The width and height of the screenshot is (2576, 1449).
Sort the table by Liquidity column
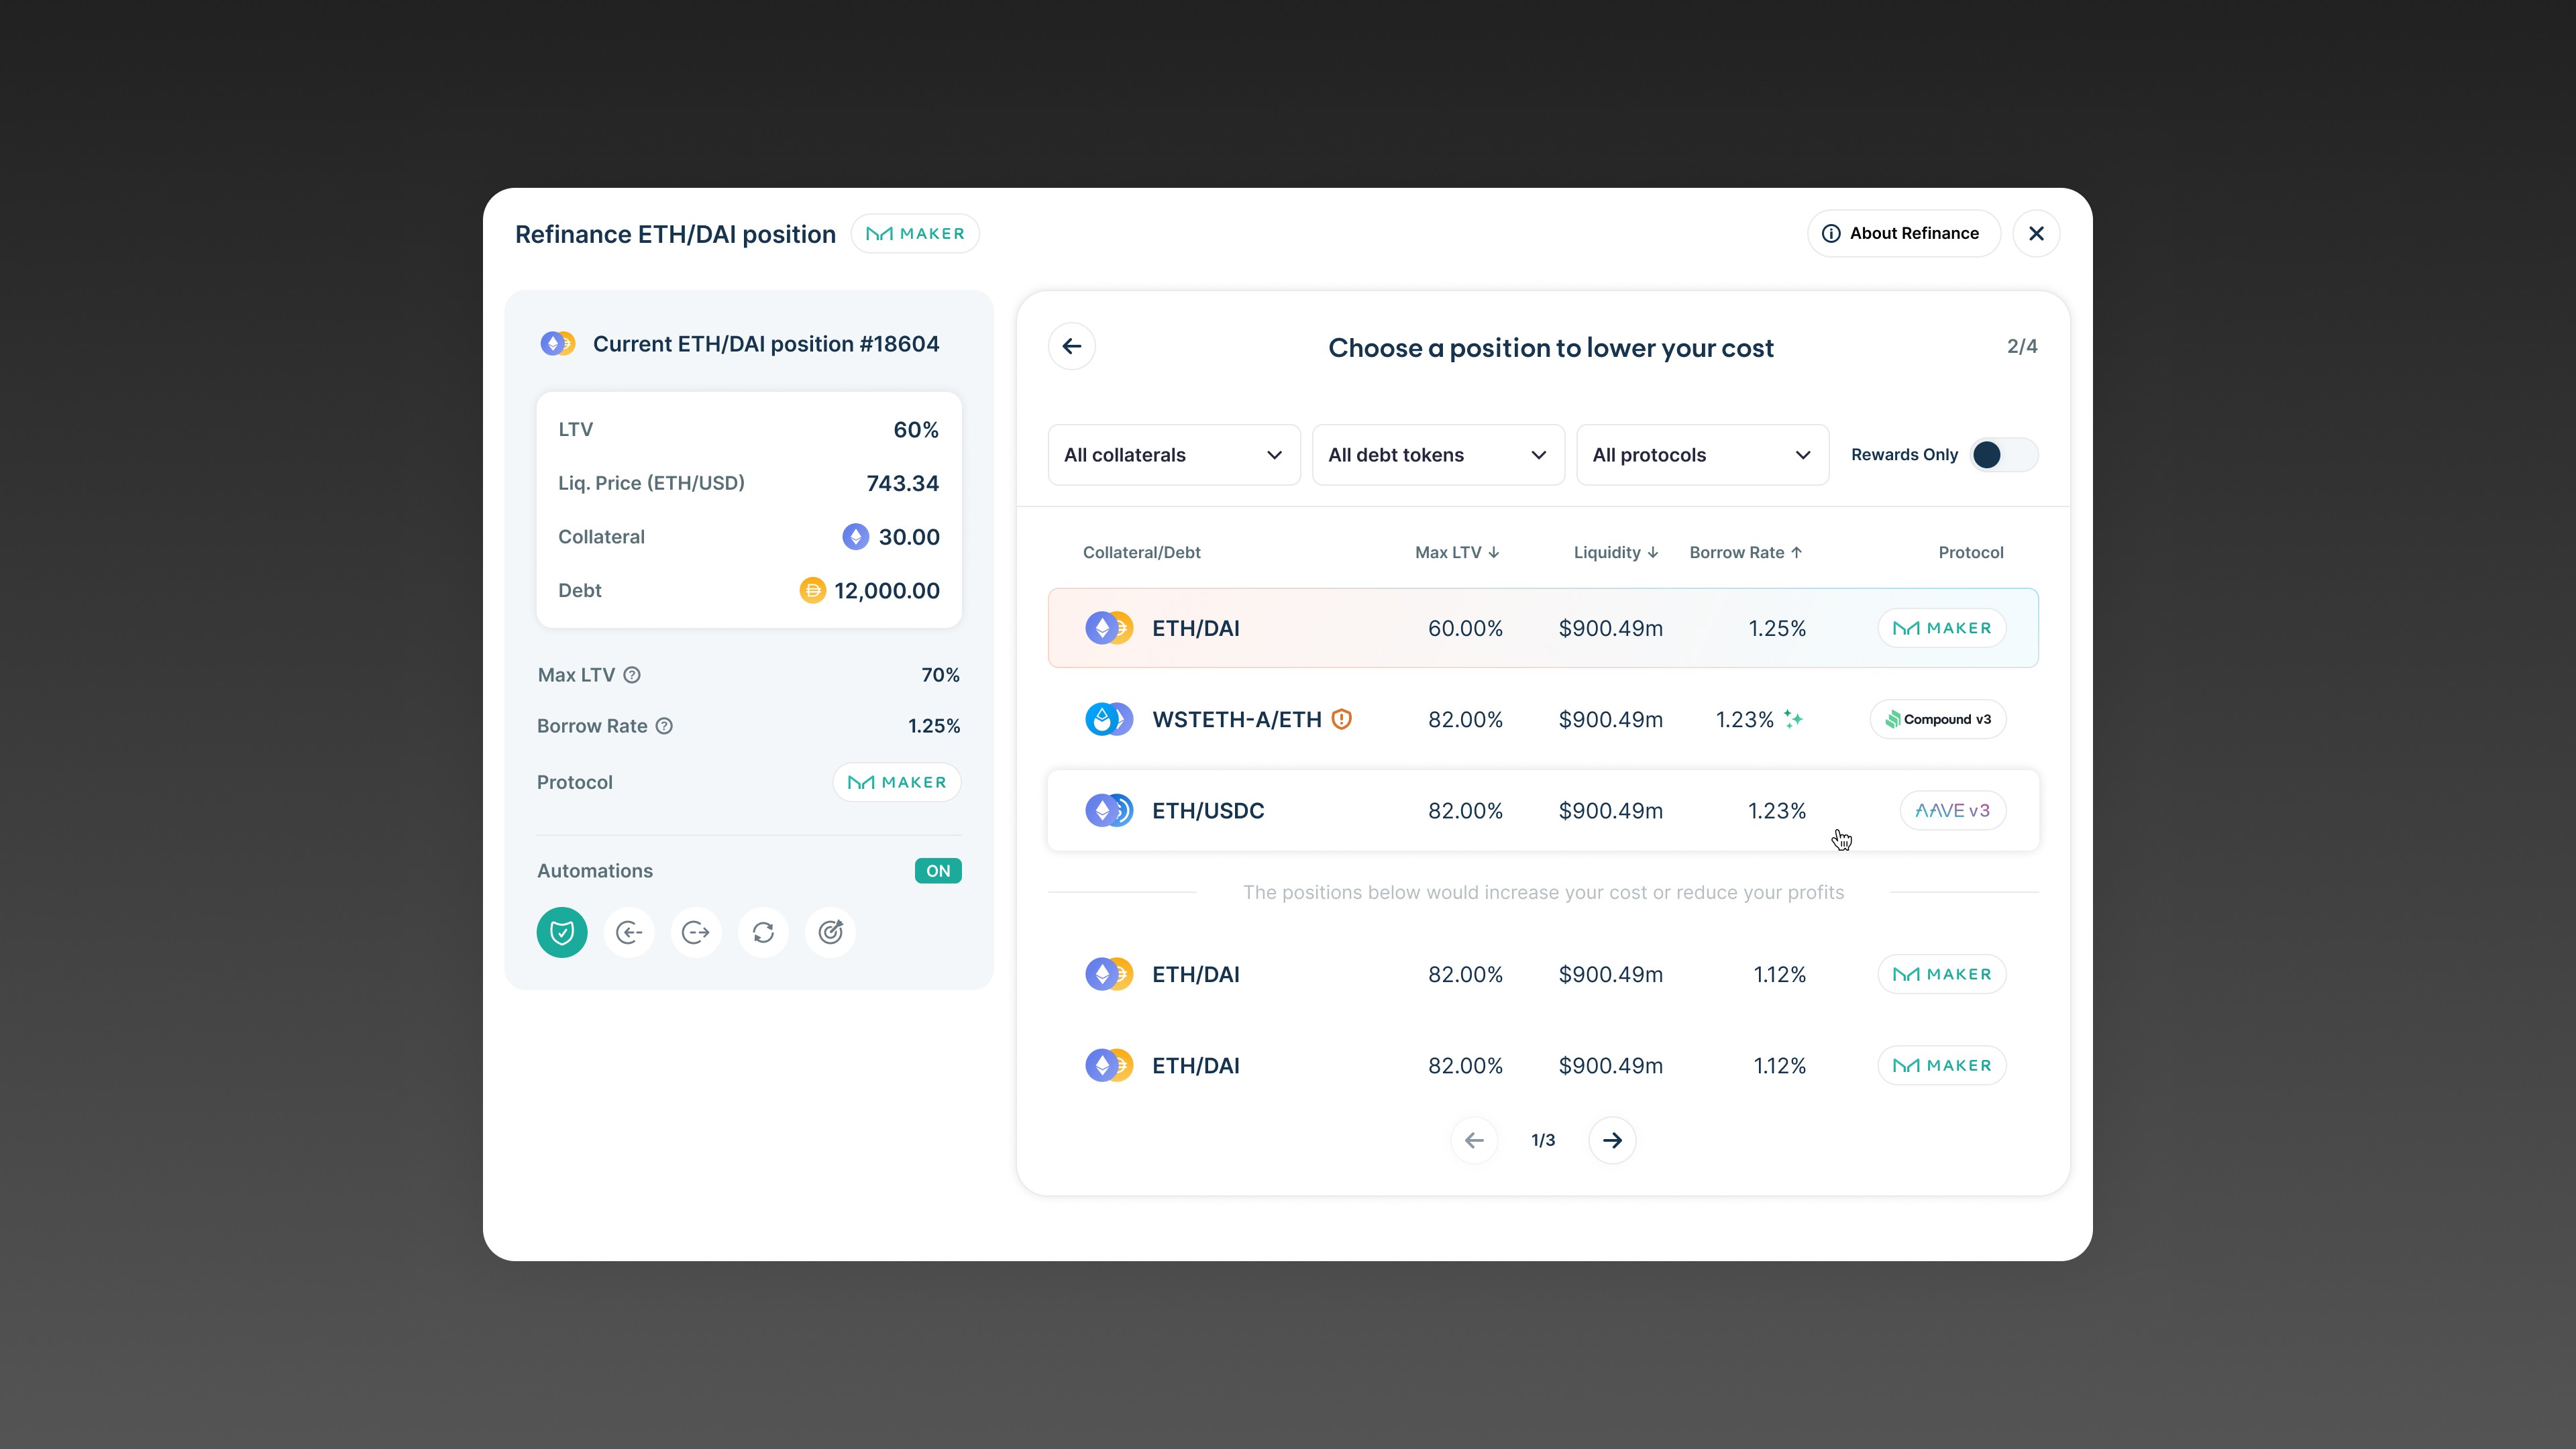tap(1615, 552)
